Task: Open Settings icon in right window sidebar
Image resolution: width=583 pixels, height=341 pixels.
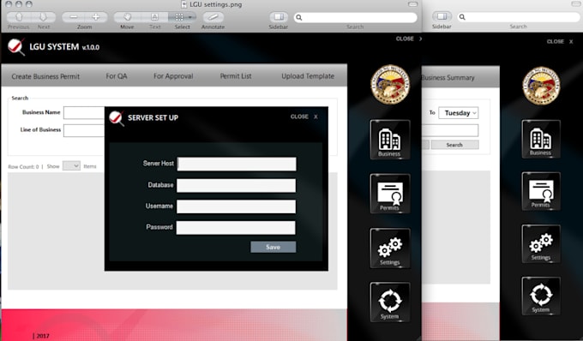Action: [x=541, y=243]
